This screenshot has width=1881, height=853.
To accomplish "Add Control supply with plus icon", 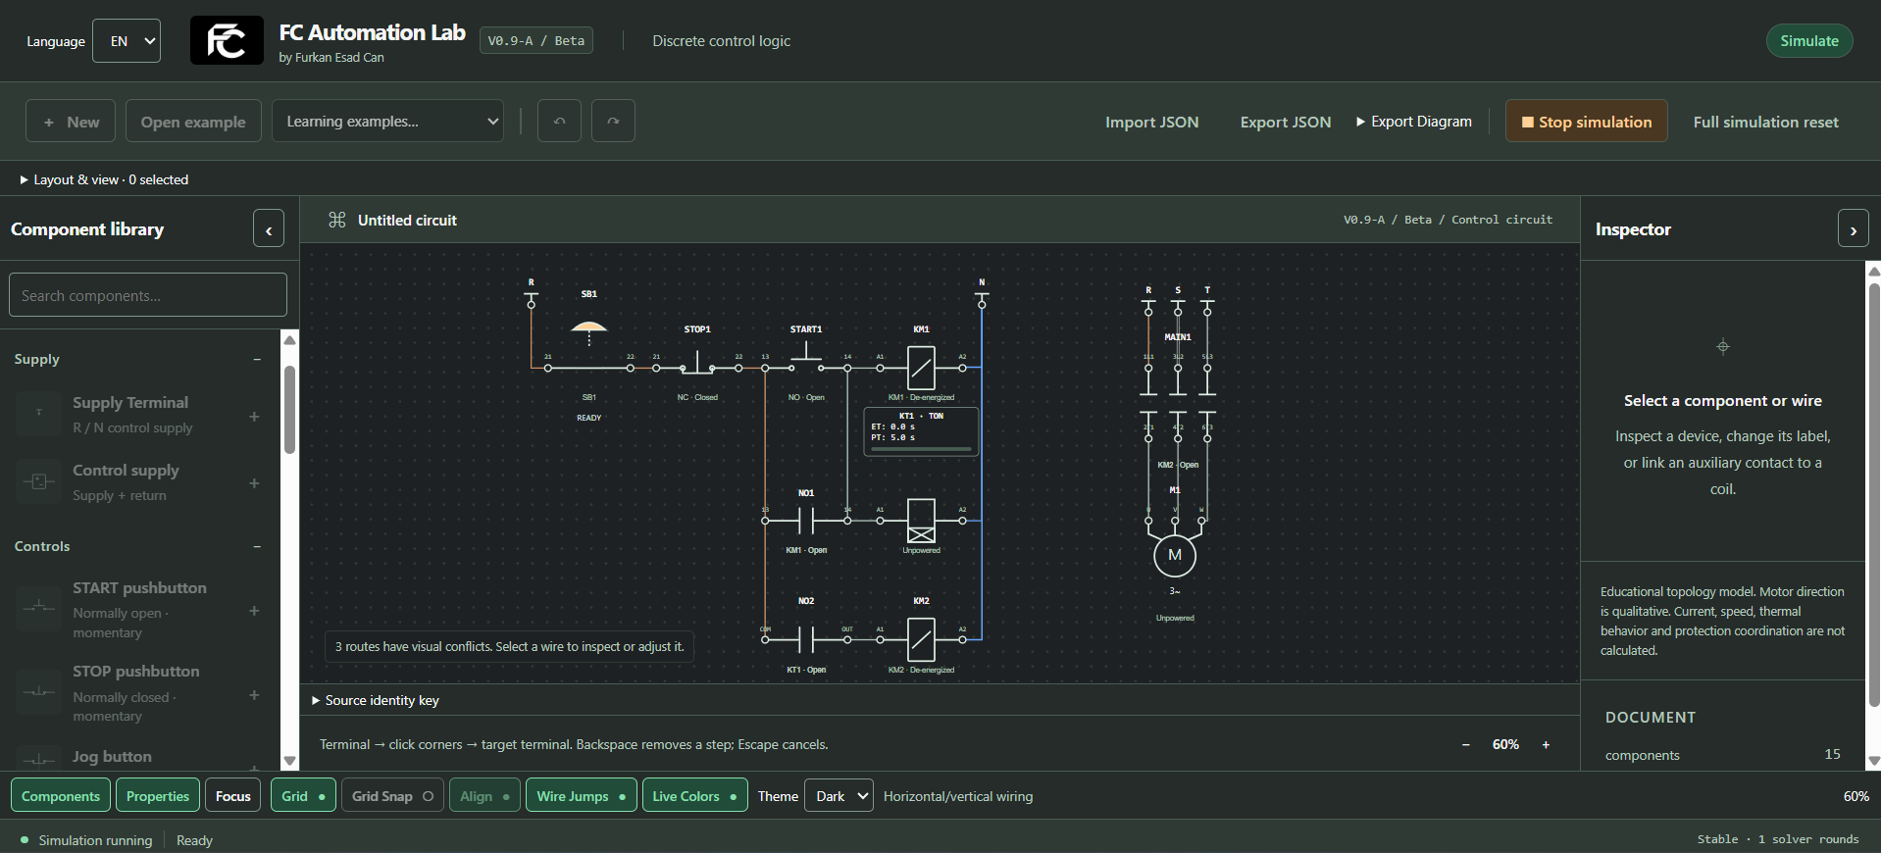I will (x=254, y=482).
